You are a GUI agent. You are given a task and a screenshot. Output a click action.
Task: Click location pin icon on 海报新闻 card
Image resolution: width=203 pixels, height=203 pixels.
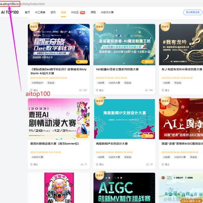coord(97,165)
